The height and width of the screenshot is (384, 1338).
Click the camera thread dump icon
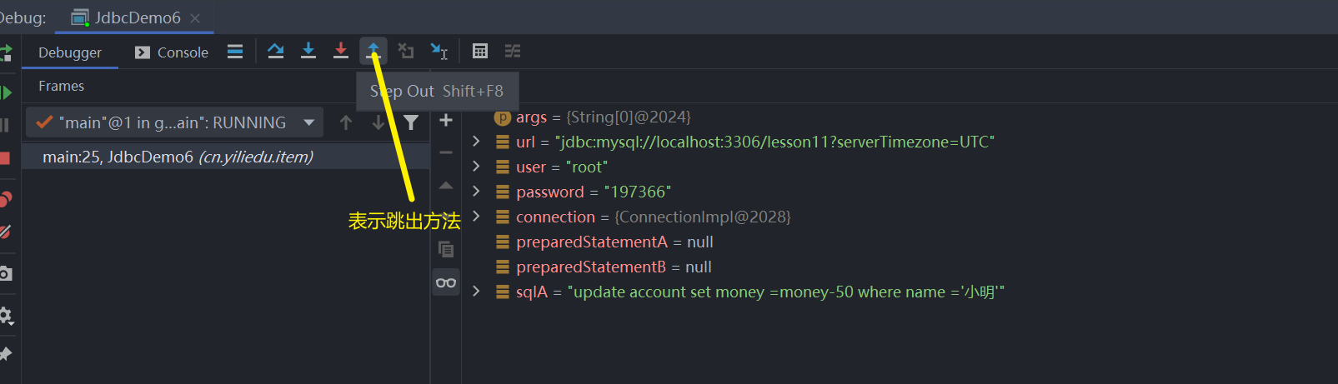pyautogui.click(x=5, y=274)
